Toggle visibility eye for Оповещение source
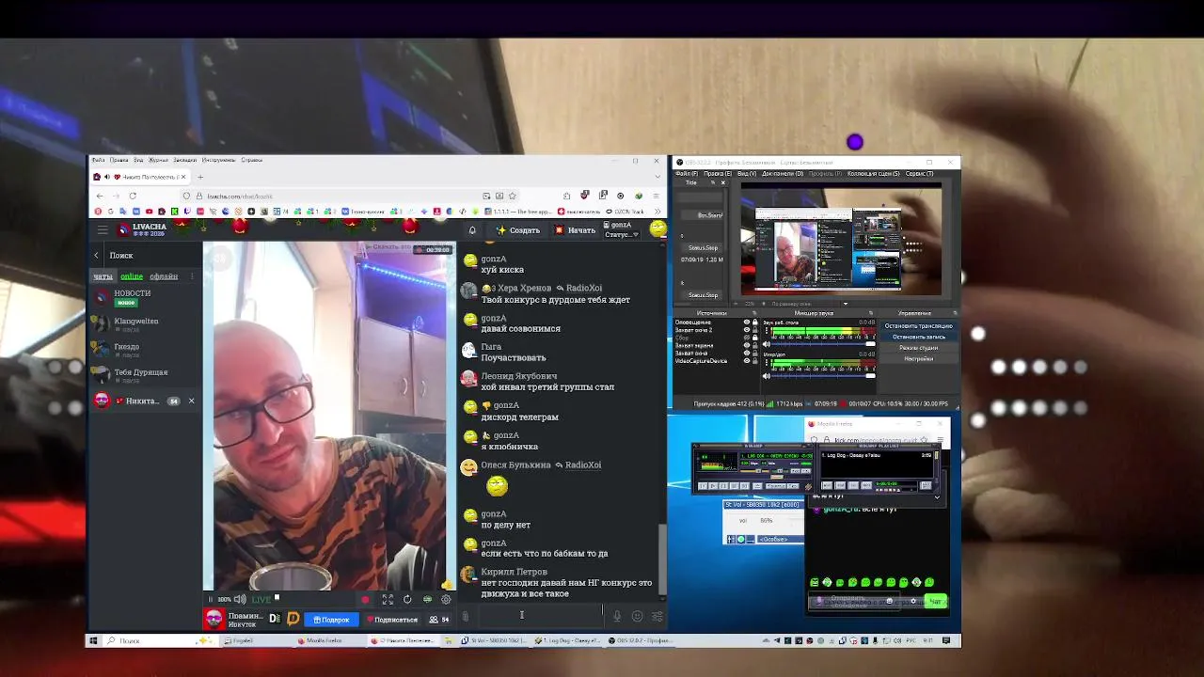The image size is (1204, 677). tap(747, 323)
